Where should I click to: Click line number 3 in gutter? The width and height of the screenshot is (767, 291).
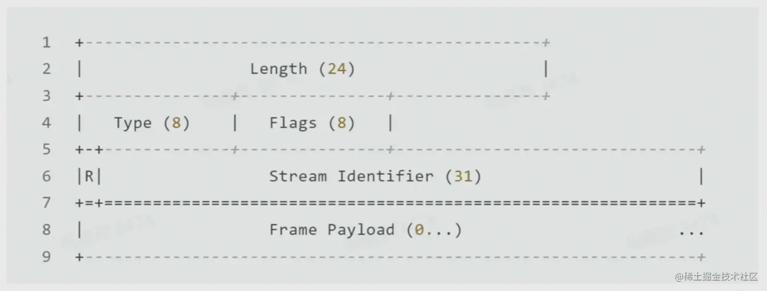tap(47, 96)
